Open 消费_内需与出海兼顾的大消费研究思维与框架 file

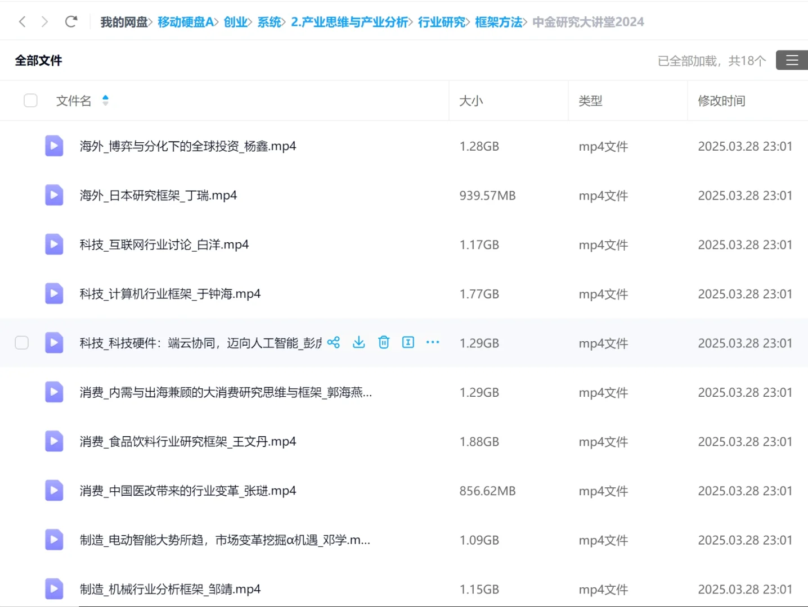point(226,392)
